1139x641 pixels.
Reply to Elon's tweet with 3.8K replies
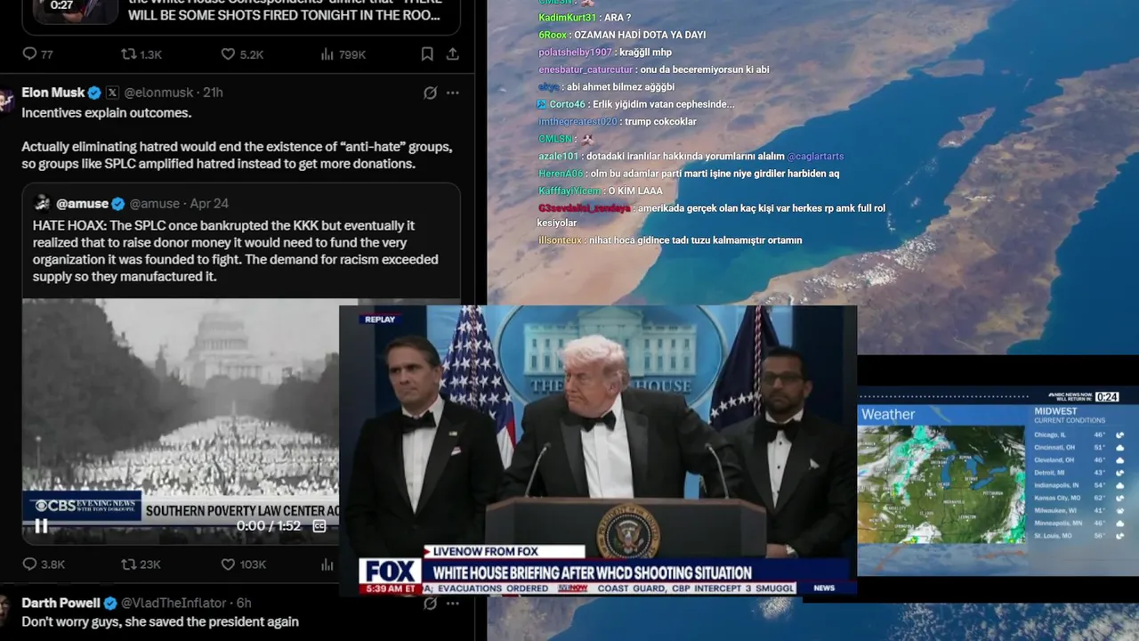click(x=44, y=564)
